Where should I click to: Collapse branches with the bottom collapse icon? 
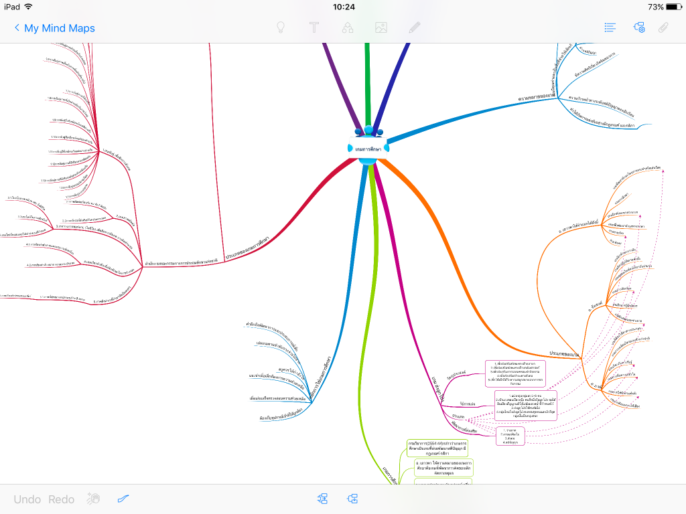(352, 499)
